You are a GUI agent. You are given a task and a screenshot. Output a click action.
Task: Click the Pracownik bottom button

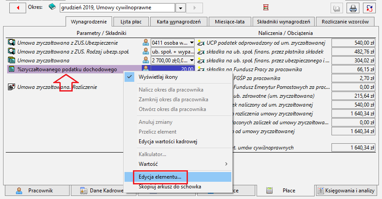(37, 191)
